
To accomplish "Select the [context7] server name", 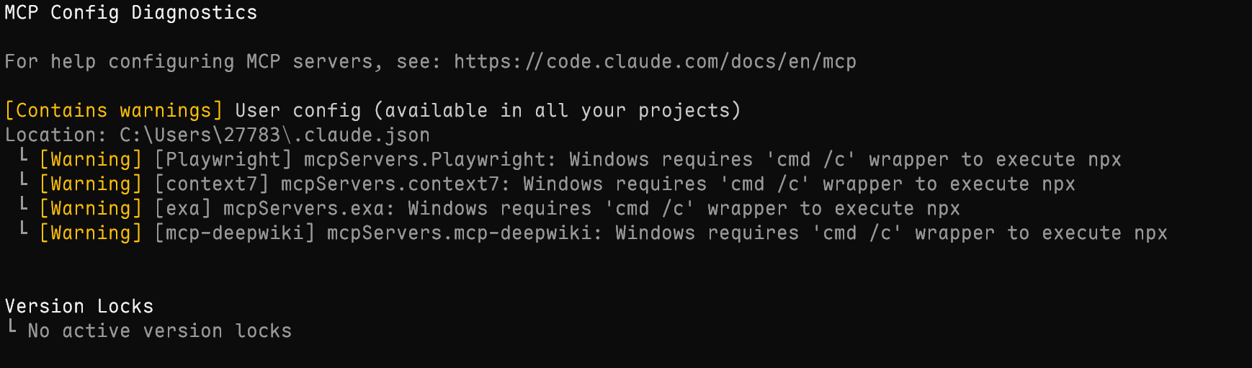I will tap(212, 184).
